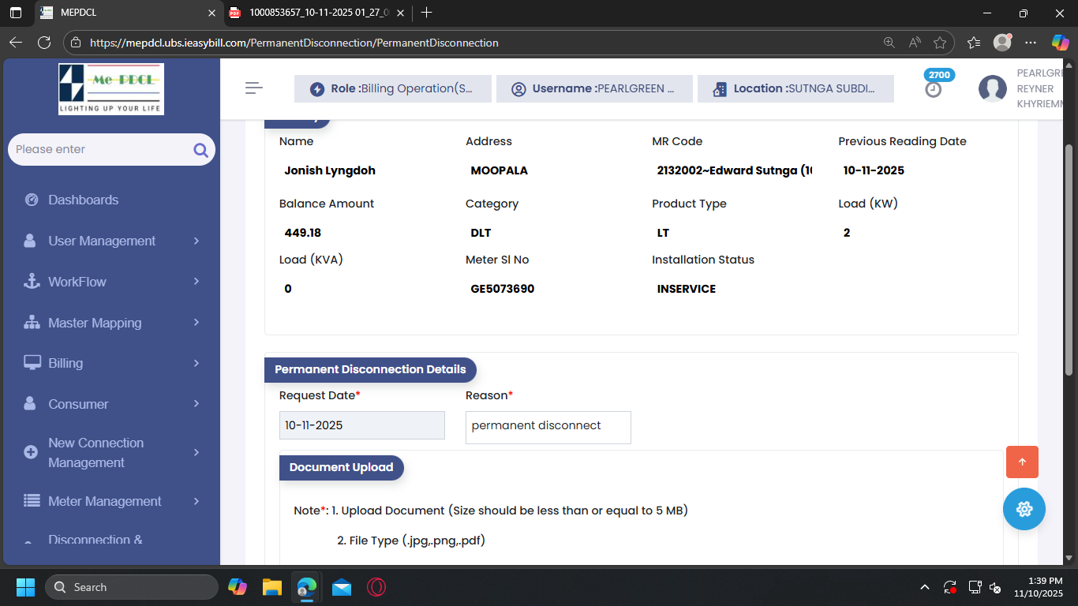Click the browser back arrow
This screenshot has height=606, width=1078.
coord(16,43)
